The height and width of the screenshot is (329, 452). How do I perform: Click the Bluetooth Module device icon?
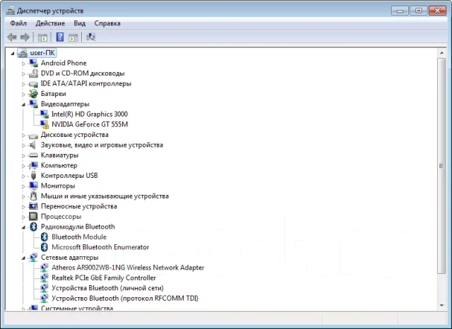(x=44, y=237)
